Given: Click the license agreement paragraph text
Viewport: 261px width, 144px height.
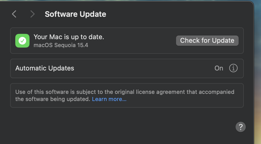Looking at the screenshot, I should coord(125,92).
